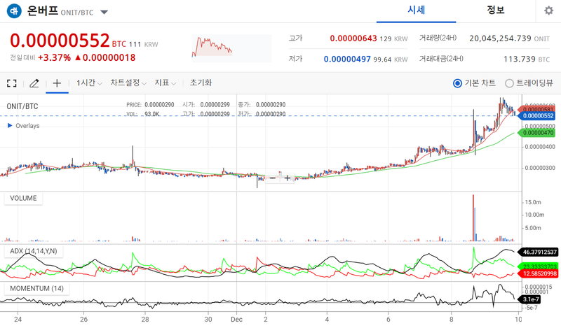561x328 pixels.
Task: Click the 28 date on time axis
Action: click(145, 319)
